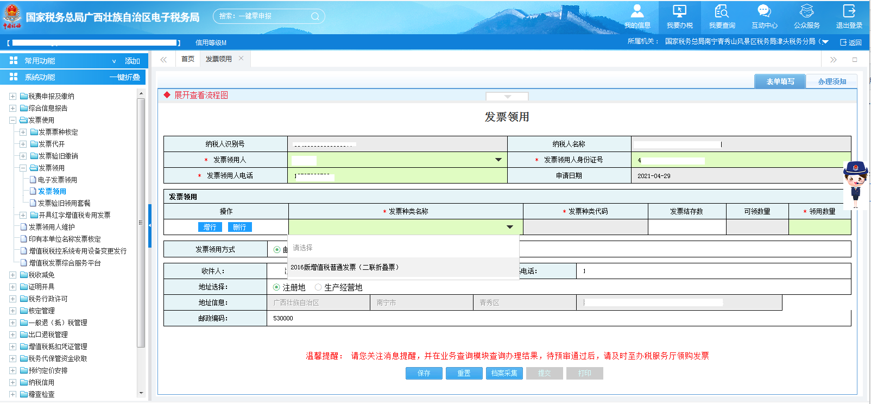The image size is (871, 404).
Task: Select the 注册地 radio button
Action: (x=277, y=287)
